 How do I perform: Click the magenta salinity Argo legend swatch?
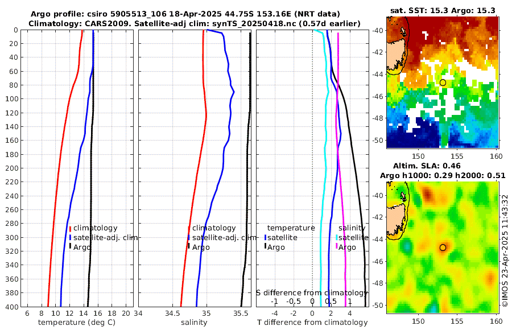click(x=337, y=247)
